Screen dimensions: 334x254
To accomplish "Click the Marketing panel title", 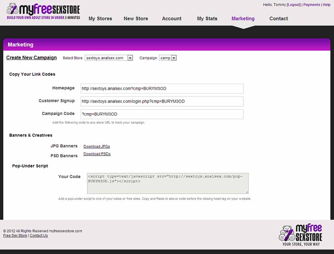I will click(x=20, y=45).
